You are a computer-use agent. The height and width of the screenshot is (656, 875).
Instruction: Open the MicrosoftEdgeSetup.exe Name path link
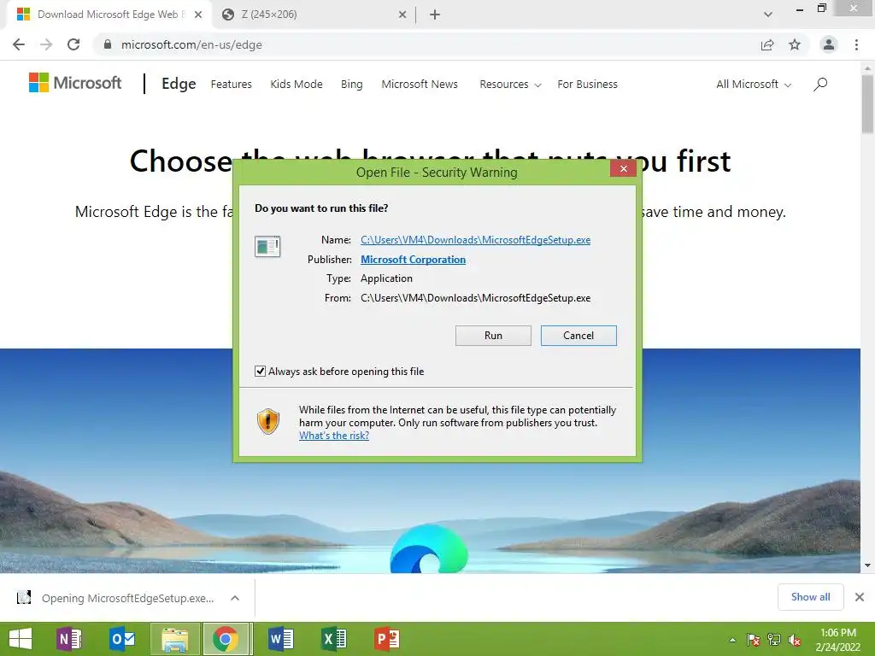click(475, 240)
